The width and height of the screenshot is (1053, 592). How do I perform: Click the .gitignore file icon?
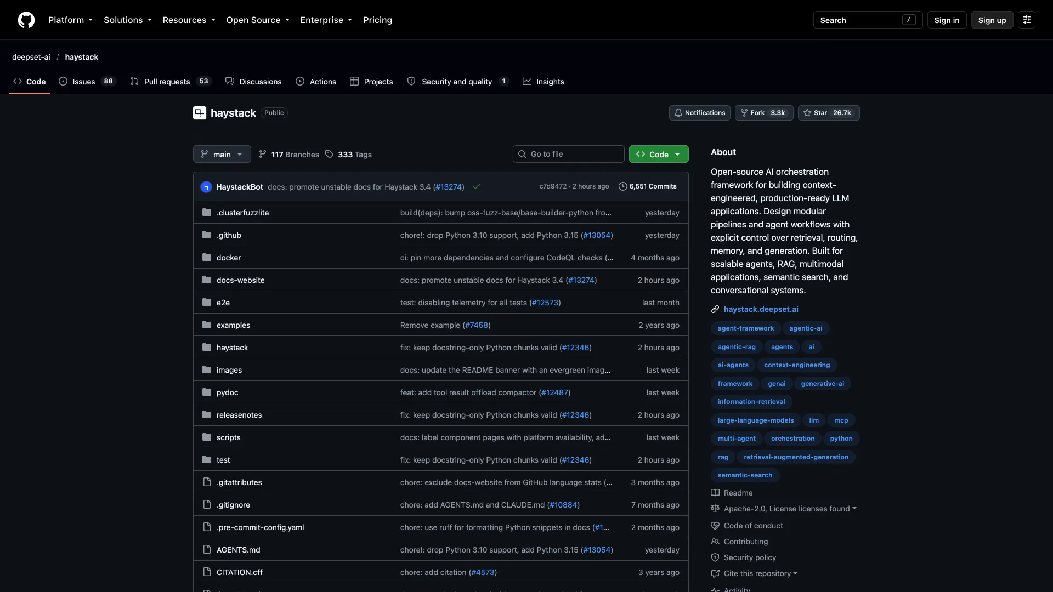tap(207, 504)
